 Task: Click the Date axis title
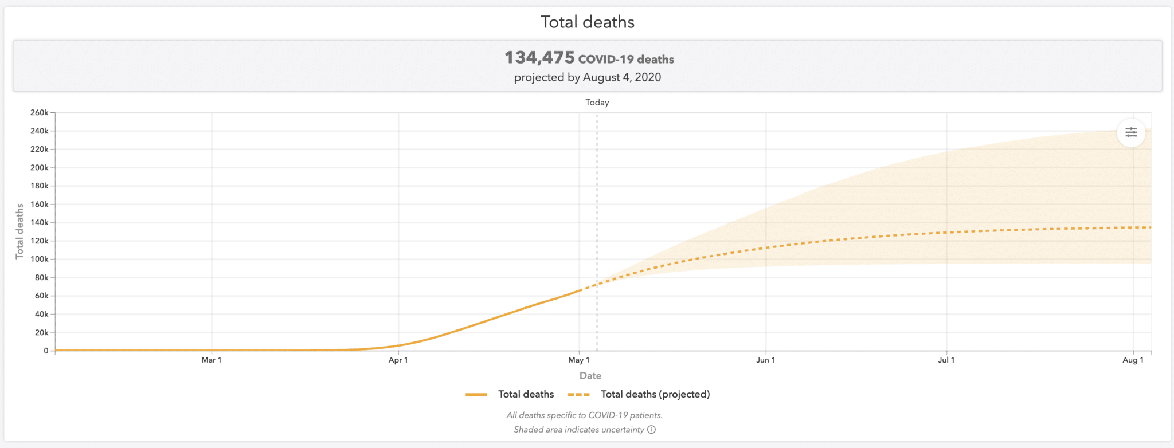[x=590, y=376]
